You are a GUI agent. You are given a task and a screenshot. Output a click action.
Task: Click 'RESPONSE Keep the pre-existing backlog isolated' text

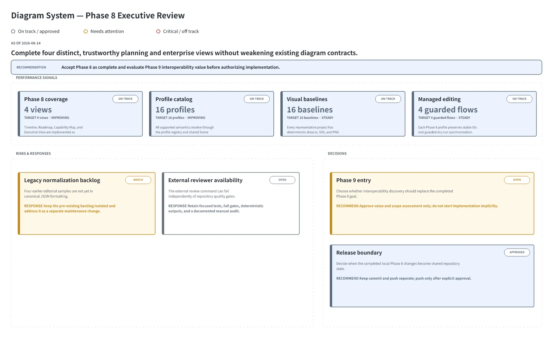click(x=70, y=209)
